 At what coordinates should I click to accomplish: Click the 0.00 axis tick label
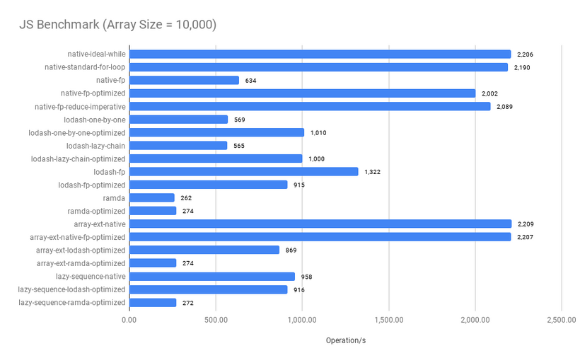tap(129, 320)
